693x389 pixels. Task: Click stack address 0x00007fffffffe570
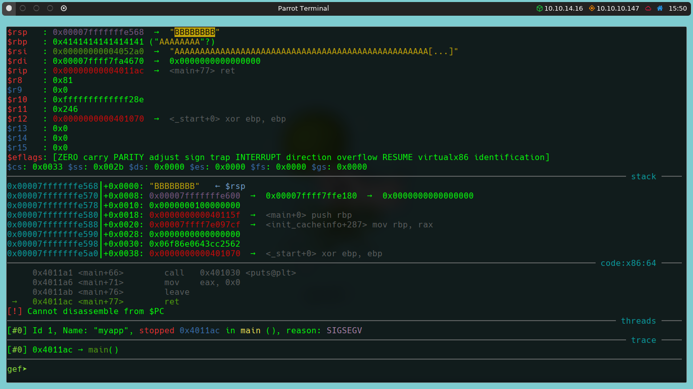53,196
